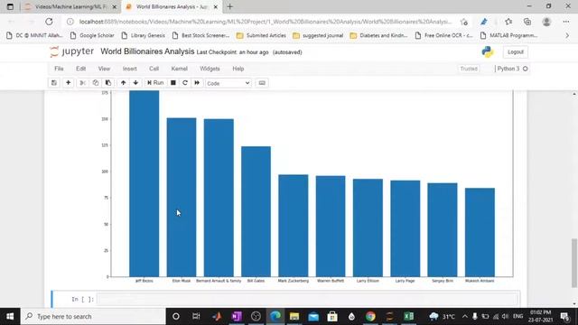Open Chrome from the taskbar

(370, 317)
